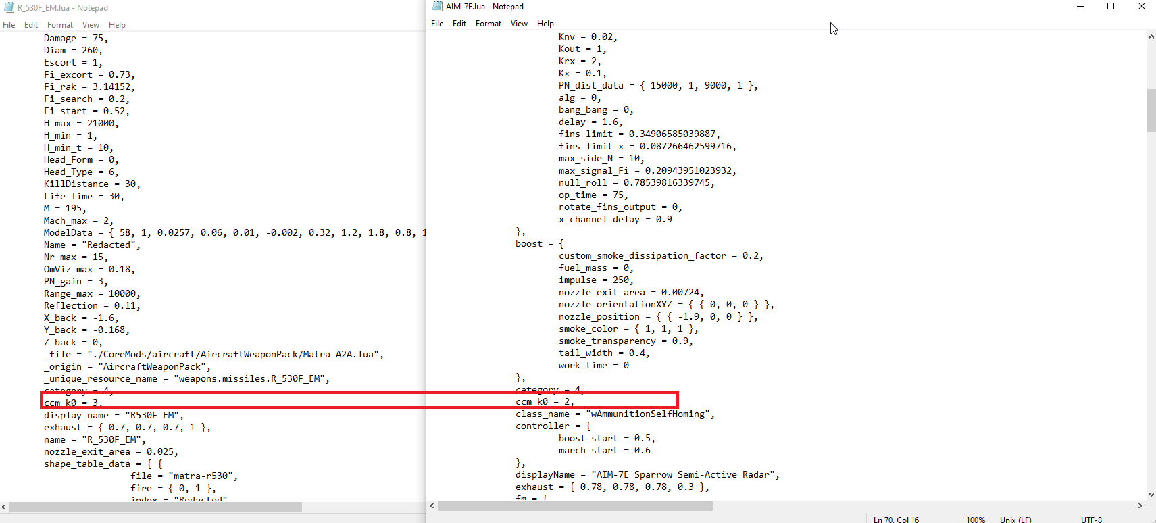Open File menu in AIM-7E.lua Notepad

tap(437, 24)
